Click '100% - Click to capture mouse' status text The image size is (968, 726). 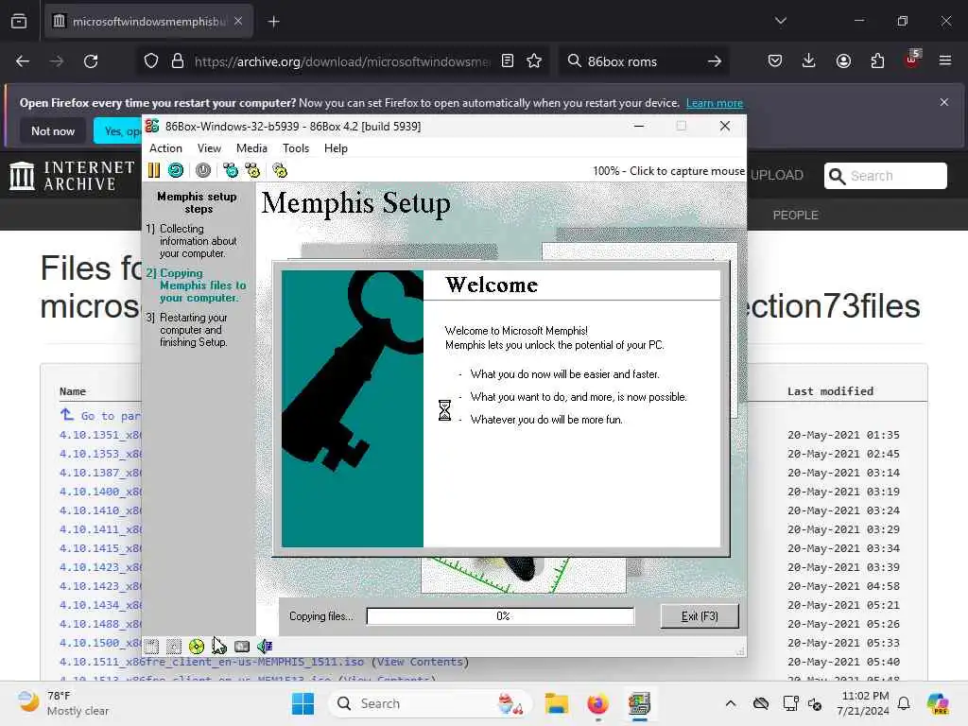668,171
